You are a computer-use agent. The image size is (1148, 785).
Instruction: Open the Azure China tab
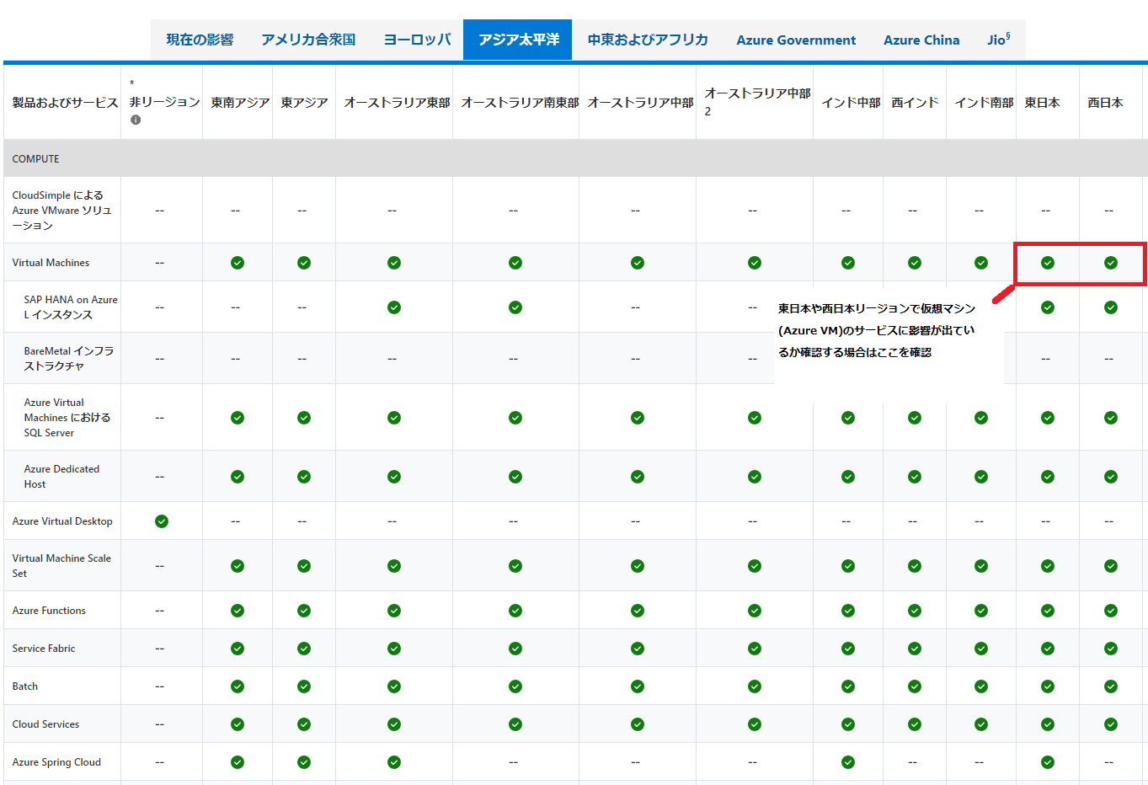coord(921,40)
